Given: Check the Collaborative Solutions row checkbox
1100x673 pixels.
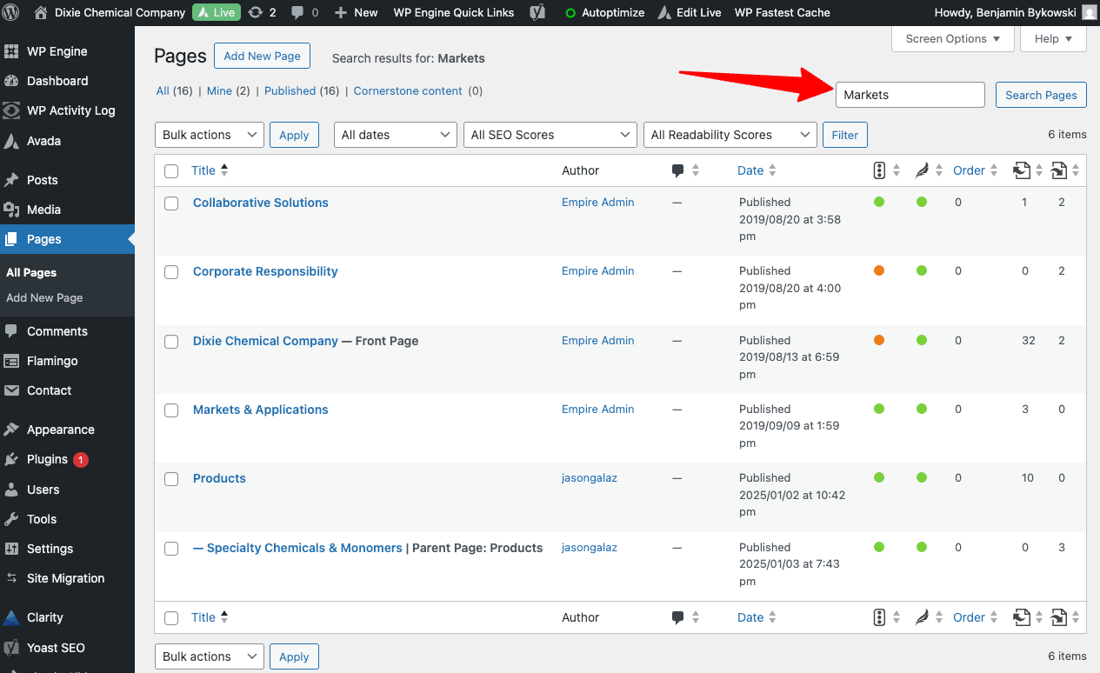Looking at the screenshot, I should pyautogui.click(x=171, y=203).
